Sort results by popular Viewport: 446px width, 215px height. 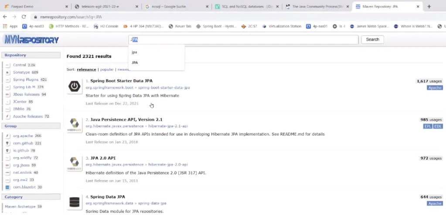107,69
